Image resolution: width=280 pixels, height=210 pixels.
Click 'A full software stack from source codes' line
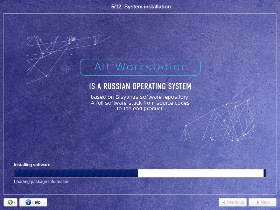click(x=140, y=103)
